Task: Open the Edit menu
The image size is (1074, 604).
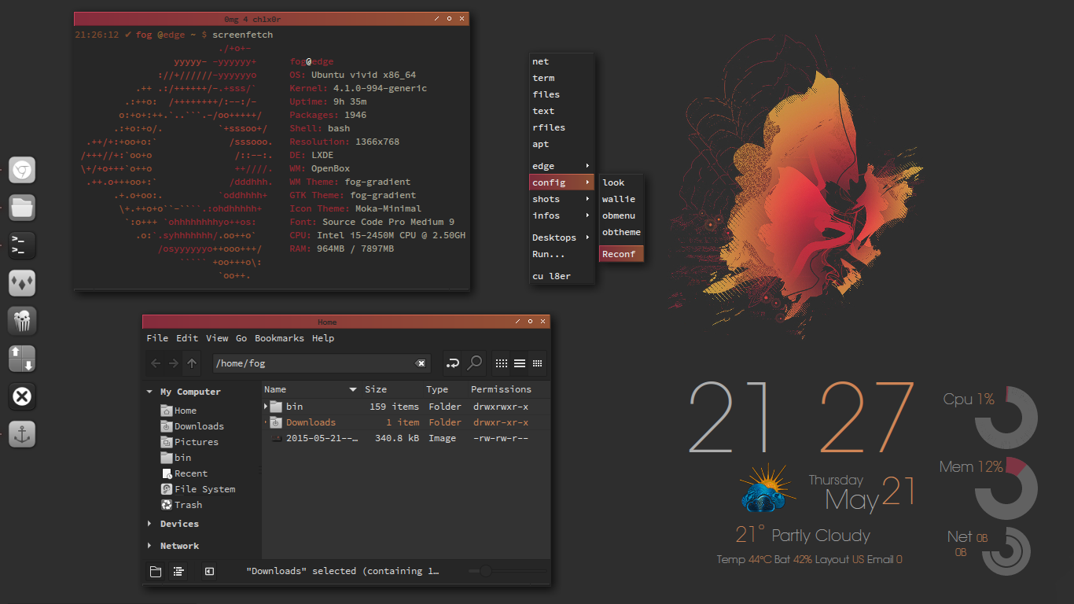Action: (187, 338)
